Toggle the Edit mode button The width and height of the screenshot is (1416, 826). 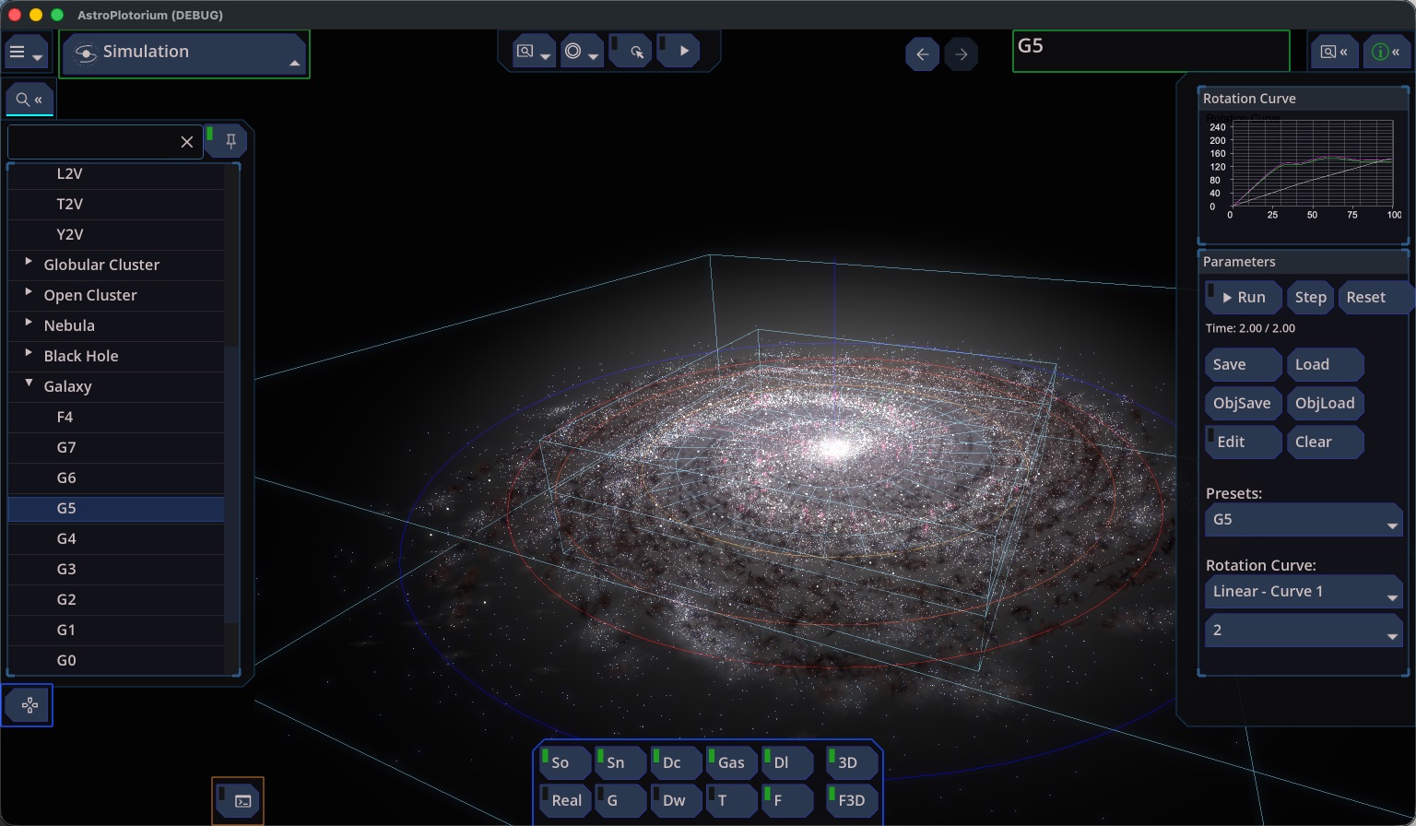pyautogui.click(x=1243, y=442)
